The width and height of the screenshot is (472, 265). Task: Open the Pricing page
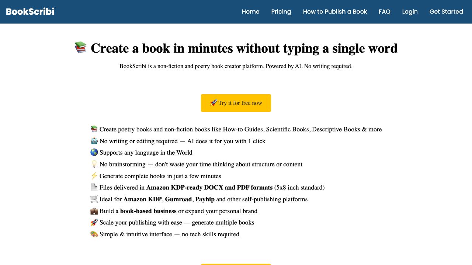coord(281,11)
